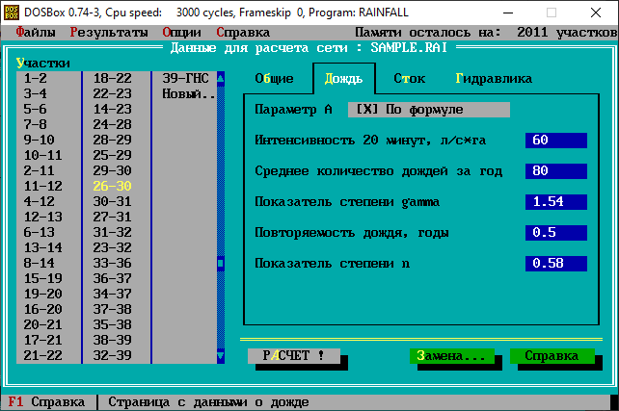Click the green Справка button
The width and height of the screenshot is (619, 411).
coord(552,356)
